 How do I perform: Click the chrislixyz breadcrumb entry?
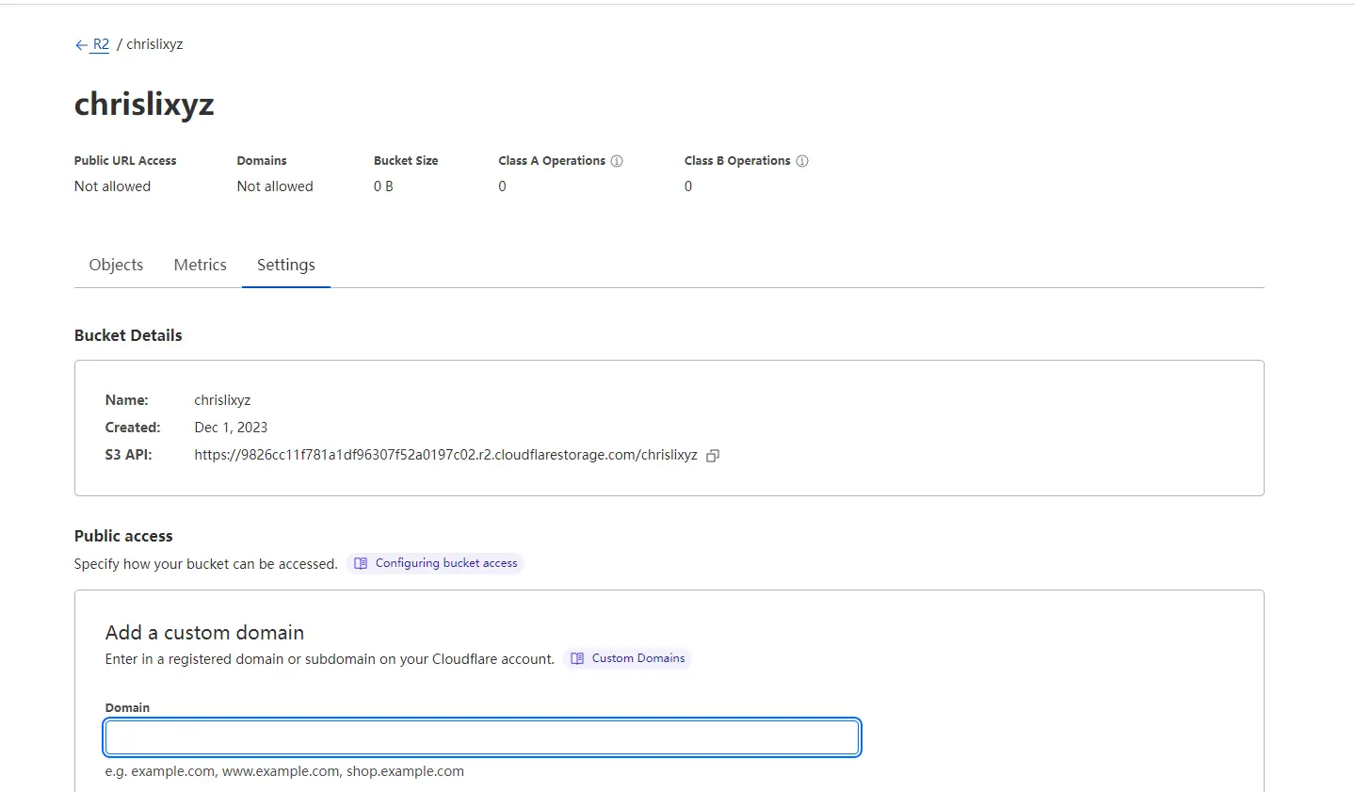pyautogui.click(x=153, y=43)
